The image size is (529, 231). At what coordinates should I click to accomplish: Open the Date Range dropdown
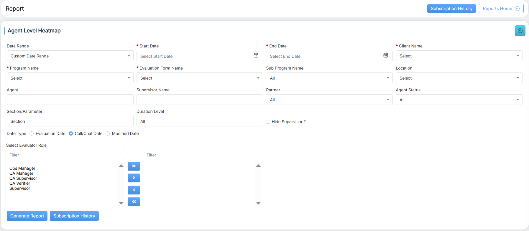[70, 56]
